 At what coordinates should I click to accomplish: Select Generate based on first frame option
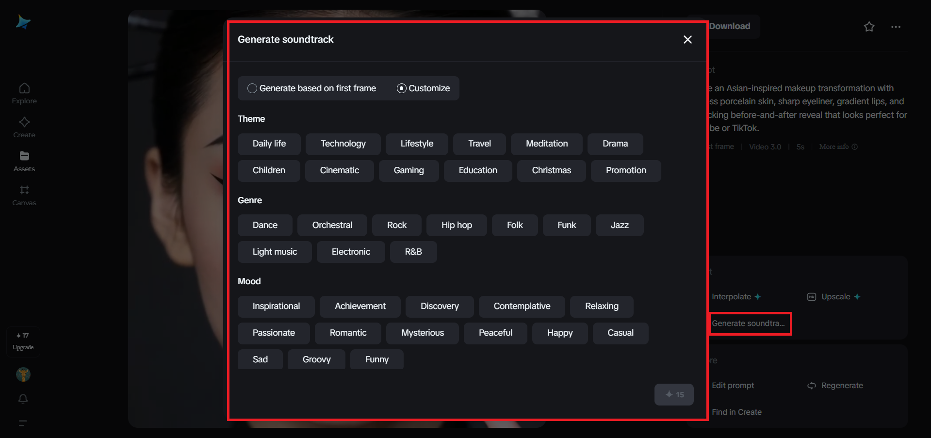tap(252, 88)
